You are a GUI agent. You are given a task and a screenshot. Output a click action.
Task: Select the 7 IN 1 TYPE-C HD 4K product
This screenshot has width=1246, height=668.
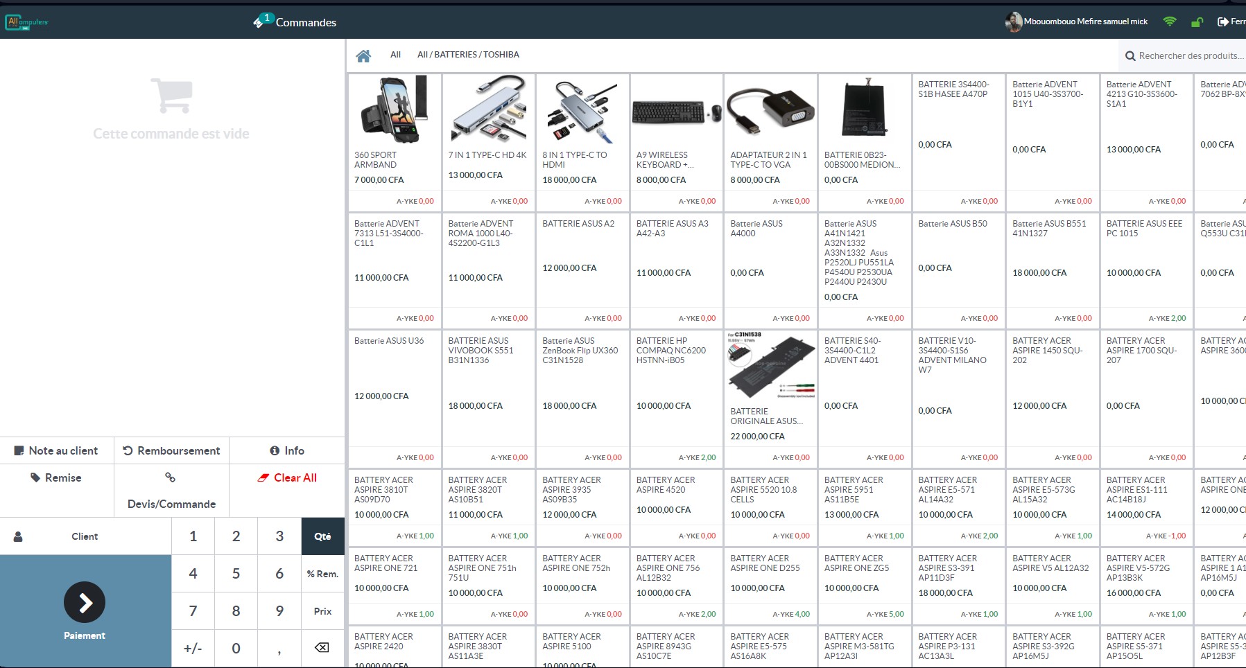[488, 142]
